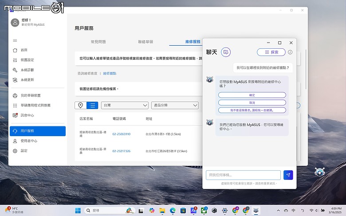Send the chat message
Image resolution: width=346 pixels, height=216 pixels.
(288, 175)
